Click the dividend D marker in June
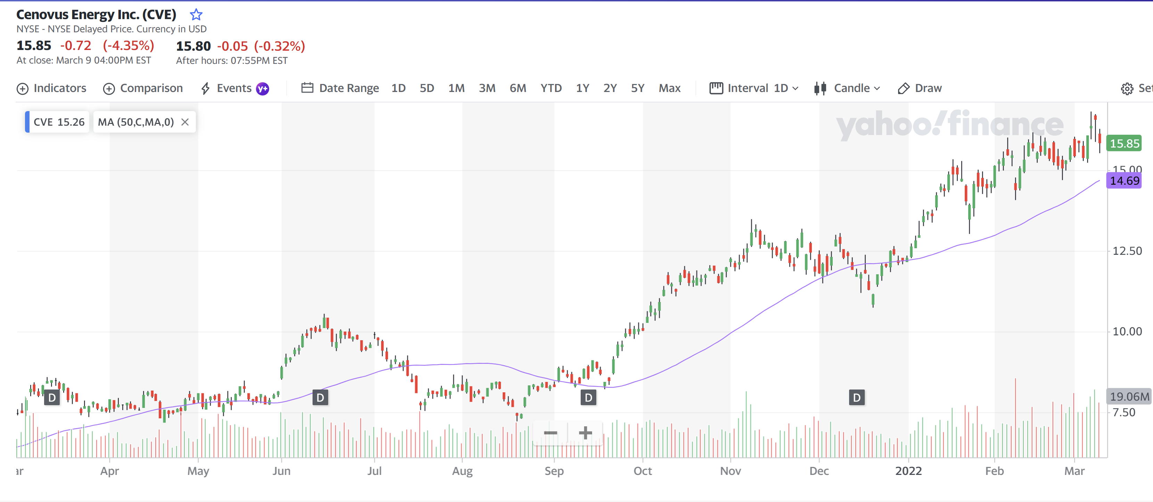The image size is (1153, 502). (x=320, y=397)
